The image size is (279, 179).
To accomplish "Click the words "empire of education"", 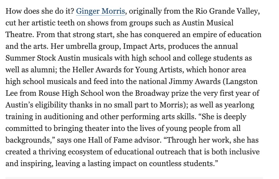I will tap(227, 34).
